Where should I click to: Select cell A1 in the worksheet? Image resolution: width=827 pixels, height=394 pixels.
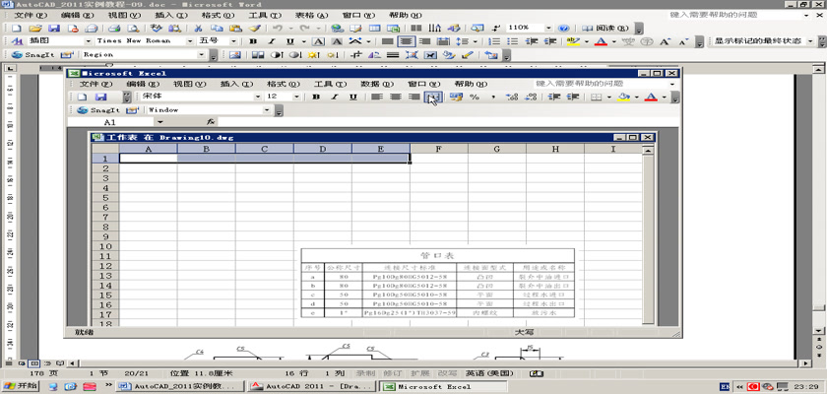(149, 159)
